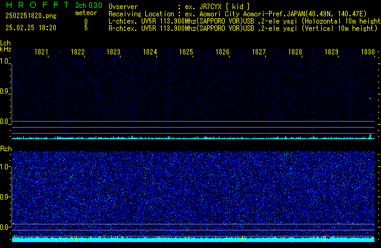This screenshot has width=381, height=248.
Task: Click the 0.9 kHz label on Rch axis
Action: point(4,197)
